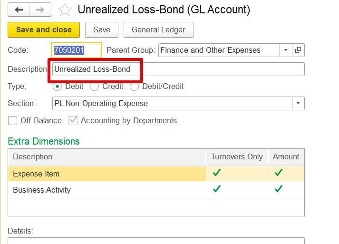Viewport: 339px width, 244px height.
Task: Click Save and close button
Action: [44, 29]
